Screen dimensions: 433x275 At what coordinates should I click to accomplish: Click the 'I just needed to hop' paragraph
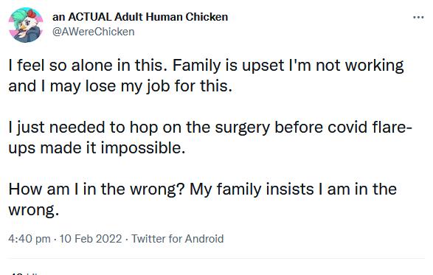[x=210, y=137]
